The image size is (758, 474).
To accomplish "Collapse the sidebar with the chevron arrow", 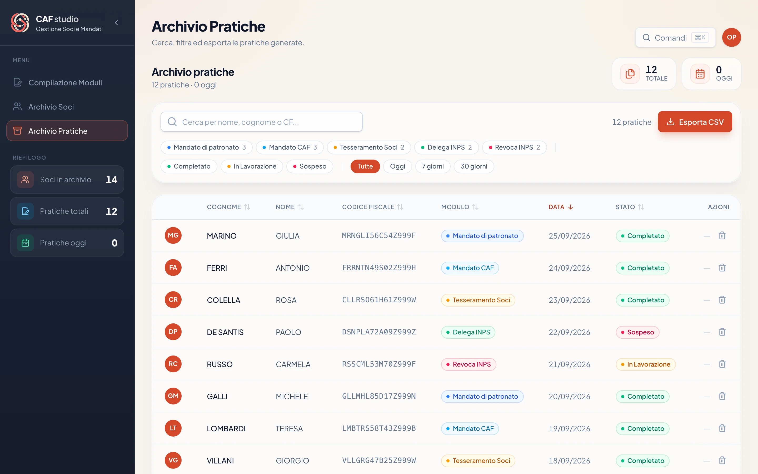I will 117,23.
